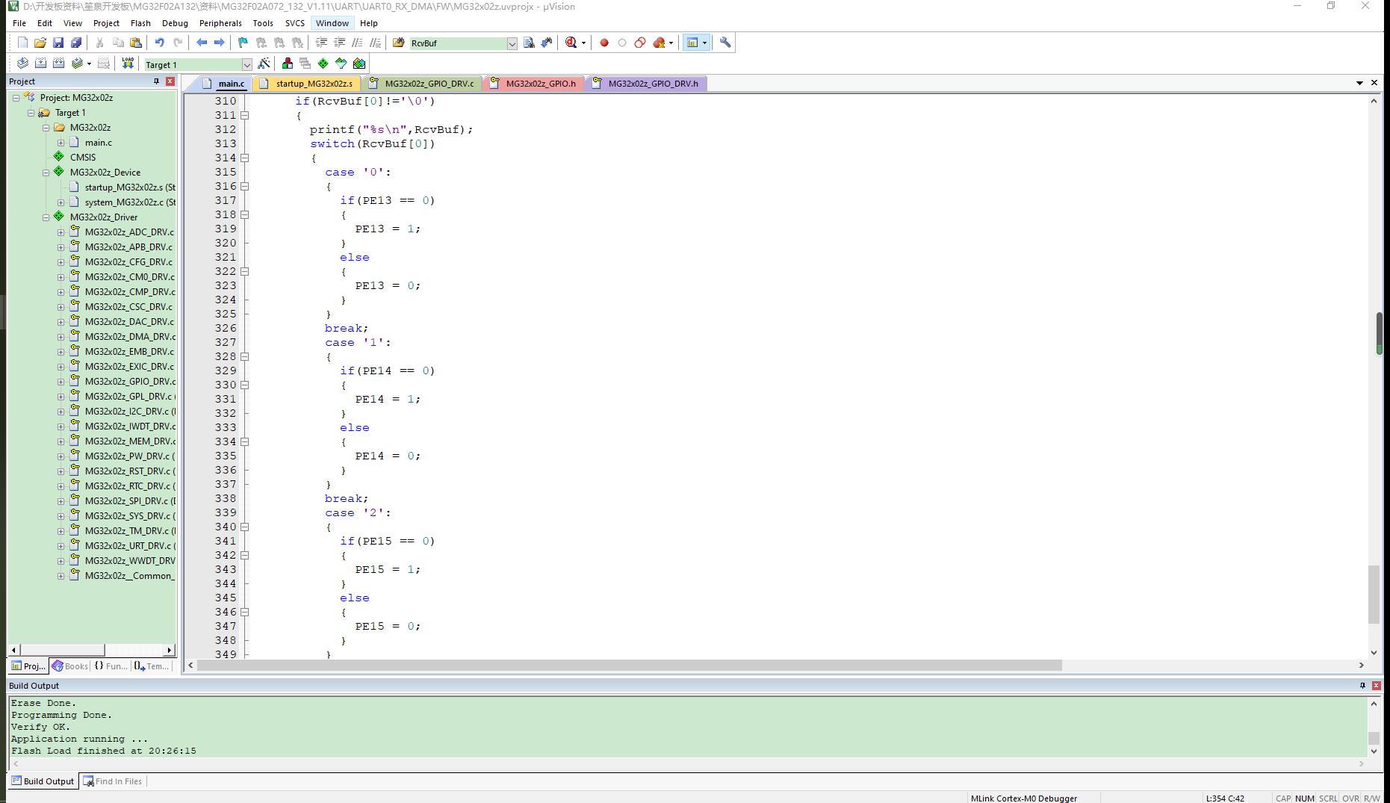Close the active editor document
Screen dimensions: 1390x803
point(1374,83)
